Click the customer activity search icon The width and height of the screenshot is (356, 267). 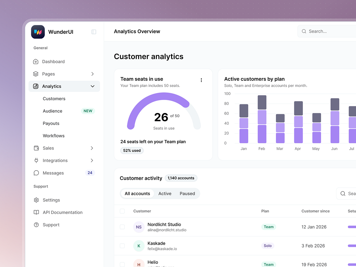[x=343, y=193]
